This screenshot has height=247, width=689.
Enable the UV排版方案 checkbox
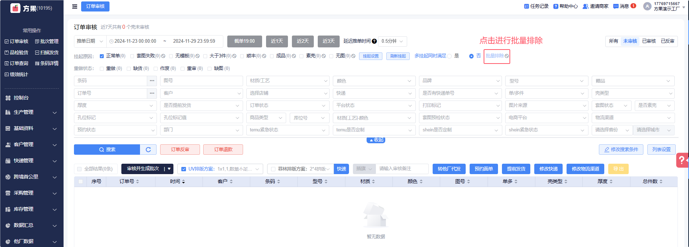tap(184, 169)
